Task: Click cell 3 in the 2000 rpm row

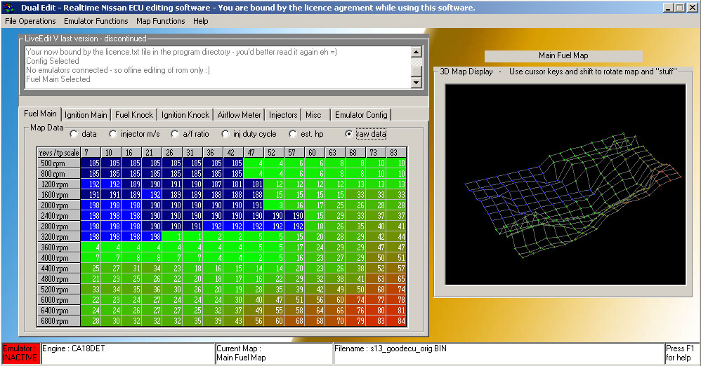Action: tap(274, 205)
